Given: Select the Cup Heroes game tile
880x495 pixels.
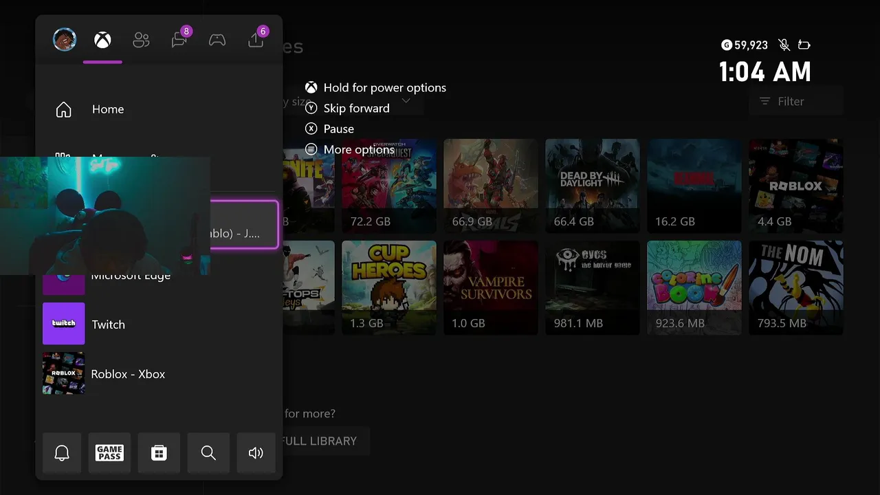Looking at the screenshot, I should coord(389,287).
